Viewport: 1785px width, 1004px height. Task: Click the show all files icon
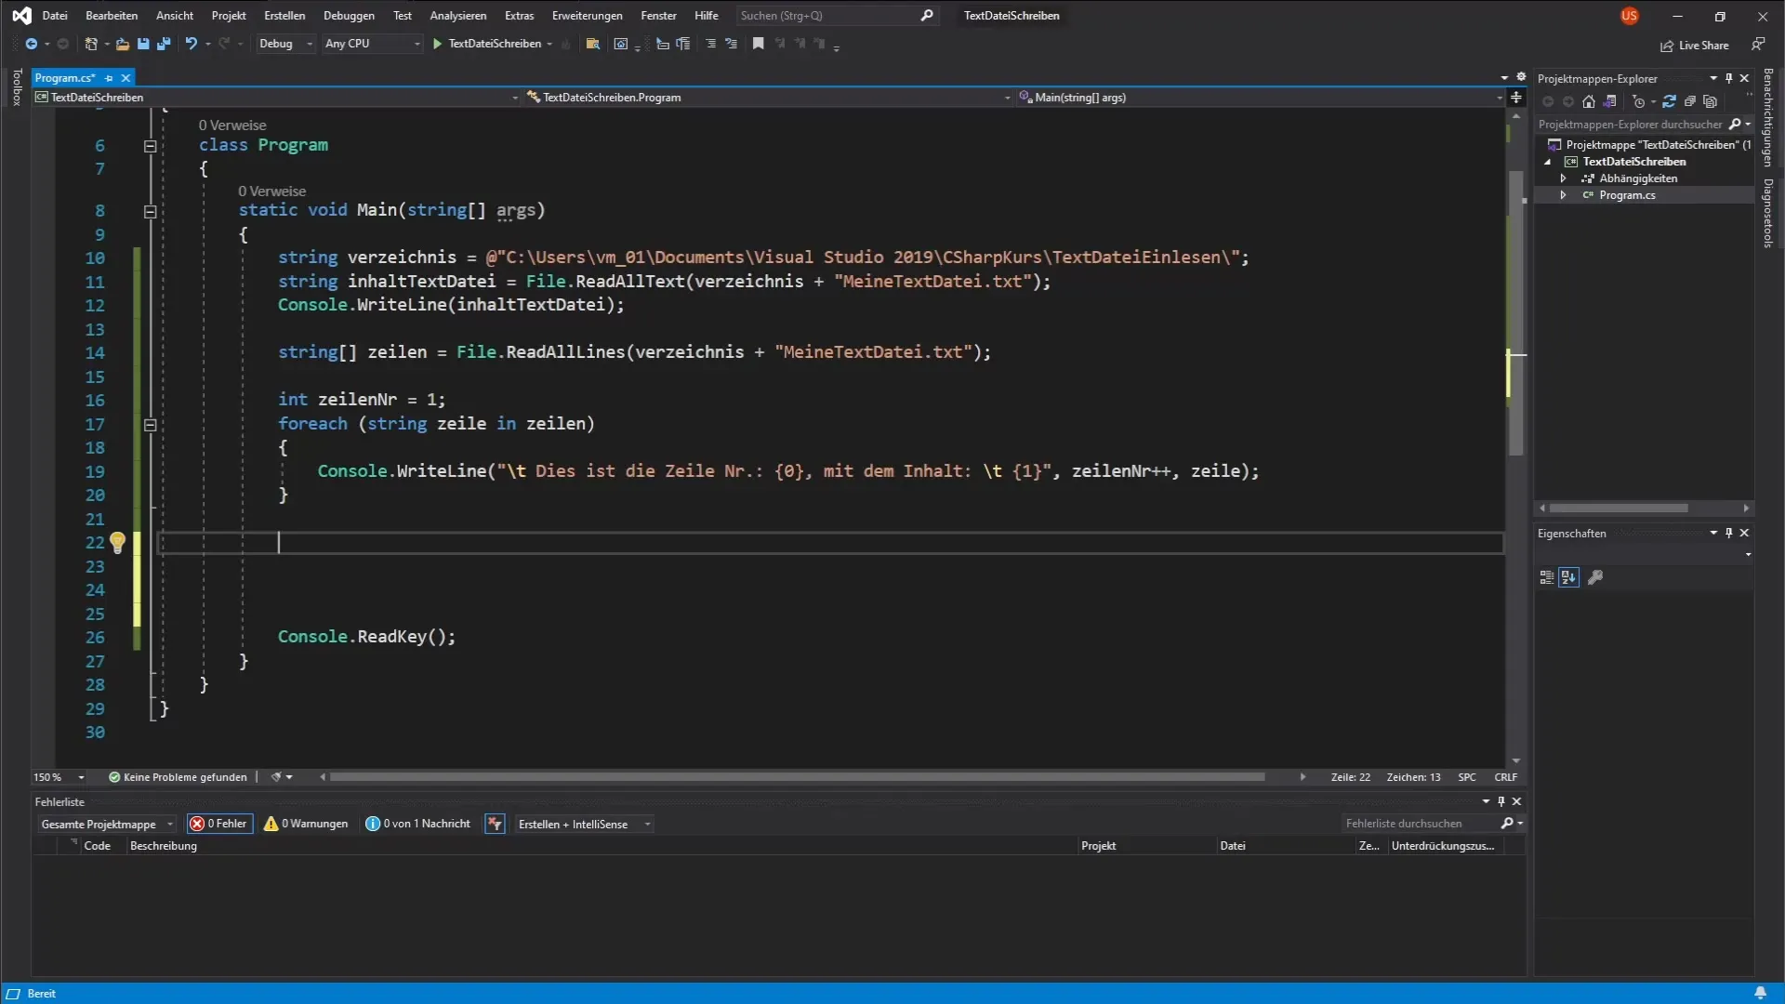[x=1711, y=101]
